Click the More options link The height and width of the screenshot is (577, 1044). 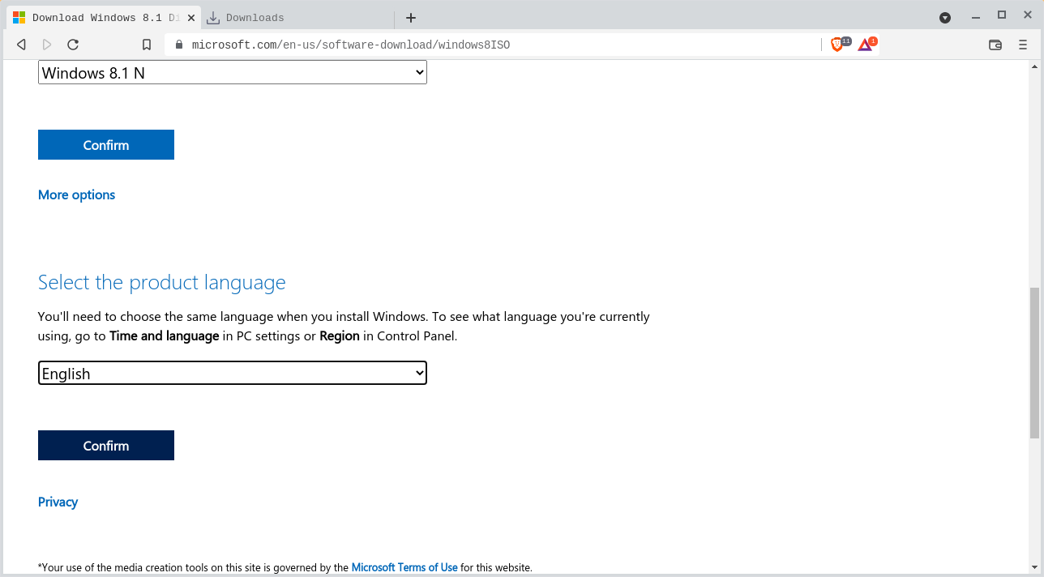tap(77, 195)
